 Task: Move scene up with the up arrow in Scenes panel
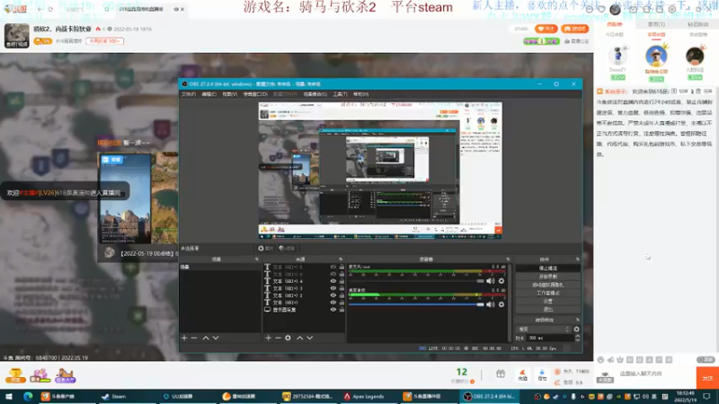(x=206, y=338)
